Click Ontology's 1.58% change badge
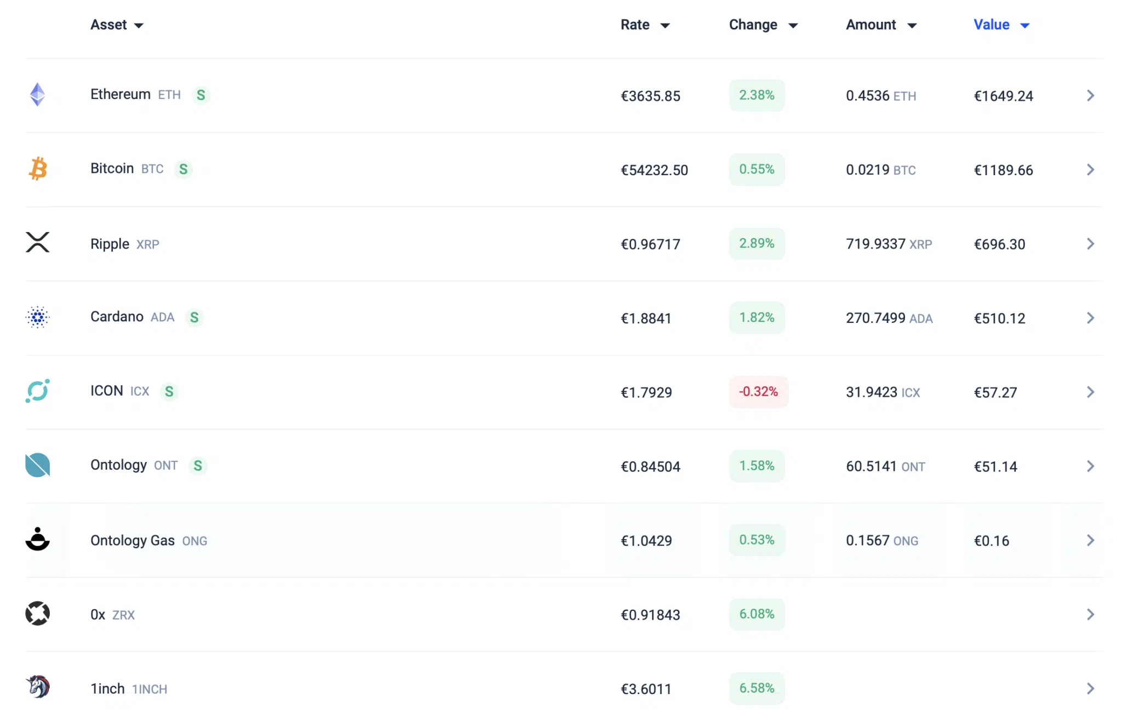Screen dimensions: 1122x722 [x=757, y=466]
